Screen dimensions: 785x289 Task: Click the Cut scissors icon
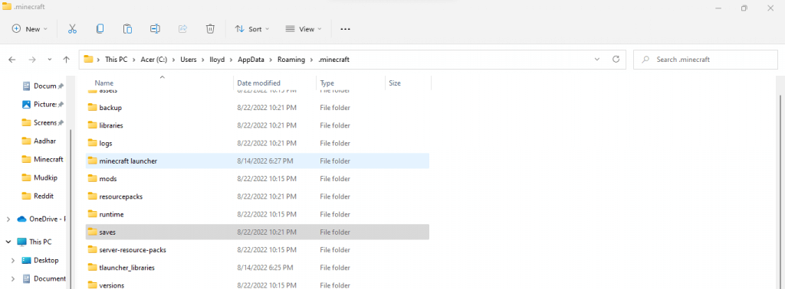click(72, 29)
